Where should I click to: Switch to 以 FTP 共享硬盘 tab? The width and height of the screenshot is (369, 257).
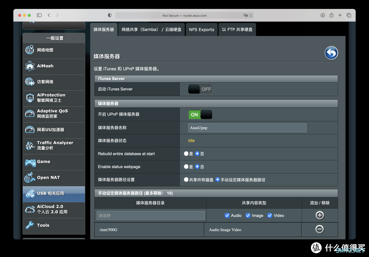[237, 30]
